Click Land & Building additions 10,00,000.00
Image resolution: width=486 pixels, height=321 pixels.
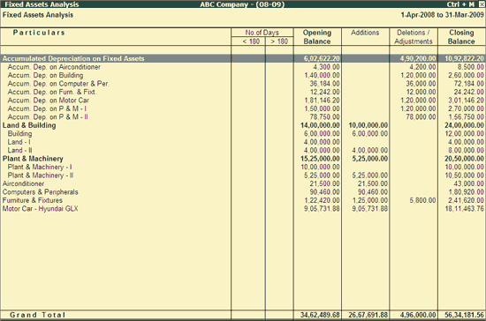[368, 125]
